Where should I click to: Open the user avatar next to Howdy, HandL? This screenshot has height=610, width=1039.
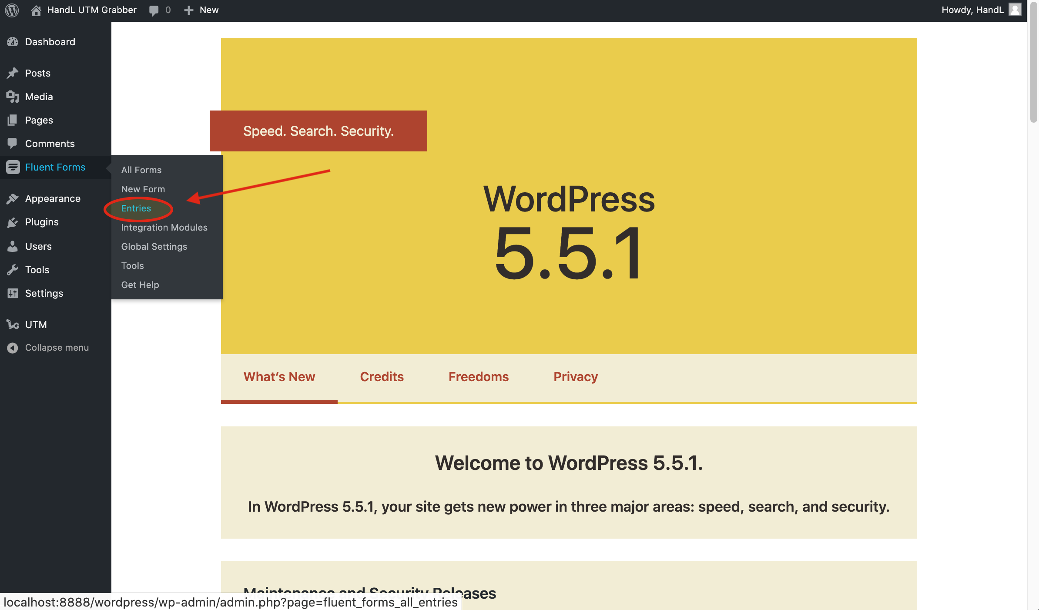click(x=1015, y=10)
